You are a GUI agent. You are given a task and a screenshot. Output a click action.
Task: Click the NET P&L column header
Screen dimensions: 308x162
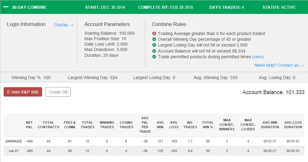[x=29, y=125]
